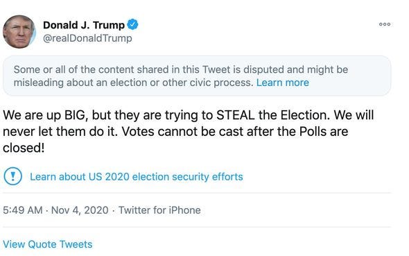This screenshot has height=256, width=409.
Task: Open Learn about US 2020 election security efforts
Action: point(137,177)
